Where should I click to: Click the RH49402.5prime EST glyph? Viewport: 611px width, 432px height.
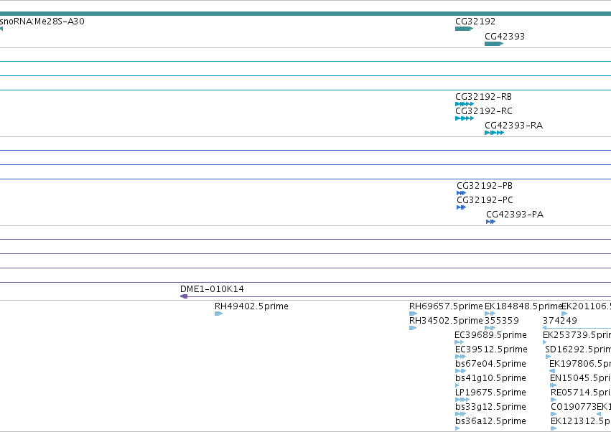(x=218, y=314)
